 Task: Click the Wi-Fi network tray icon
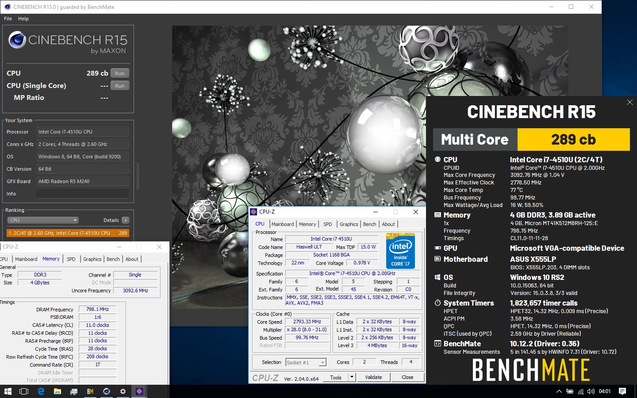coord(580,391)
